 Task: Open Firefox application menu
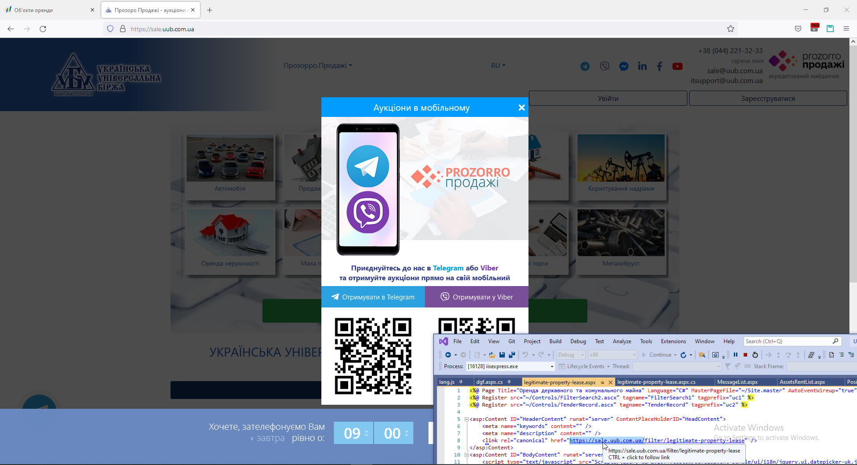click(x=846, y=29)
